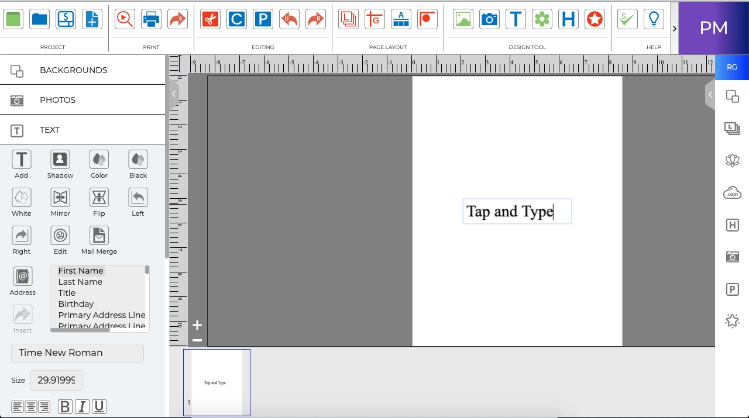Click the Add text tool icon

22,160
